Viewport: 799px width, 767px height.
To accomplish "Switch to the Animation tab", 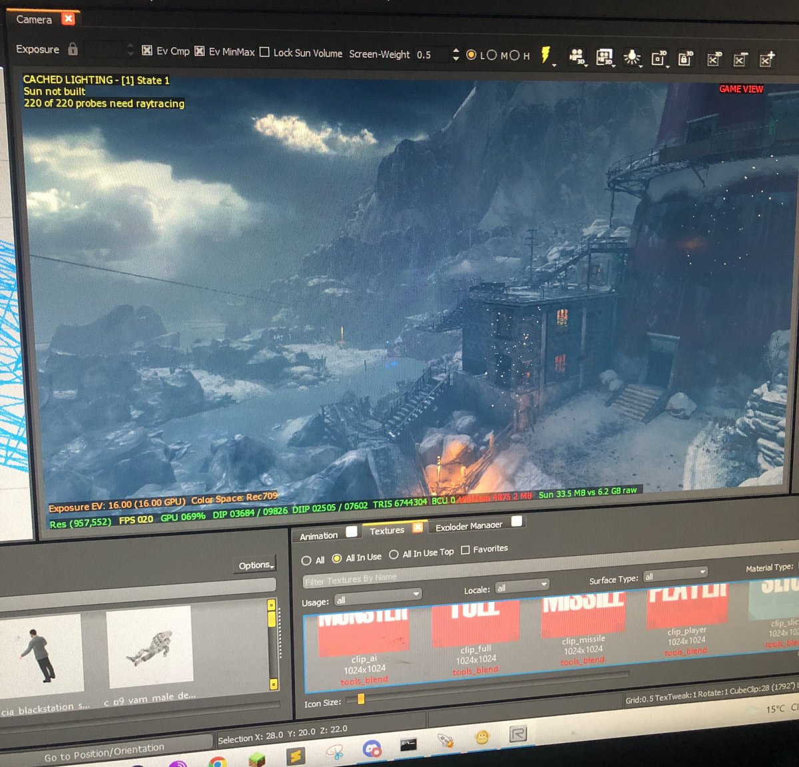I will point(318,535).
